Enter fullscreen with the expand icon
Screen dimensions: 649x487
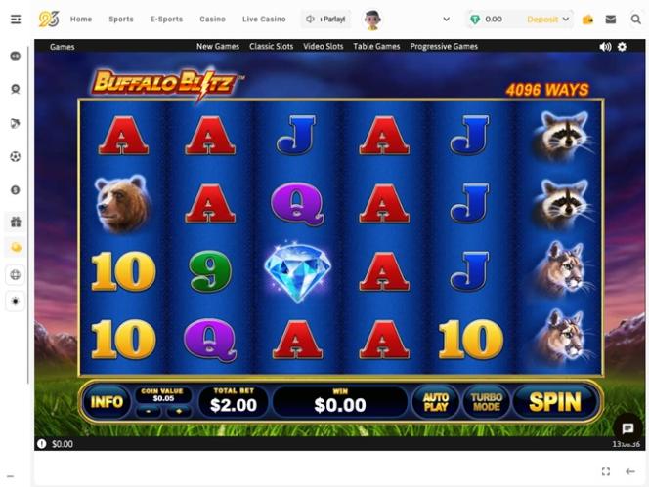point(606,471)
